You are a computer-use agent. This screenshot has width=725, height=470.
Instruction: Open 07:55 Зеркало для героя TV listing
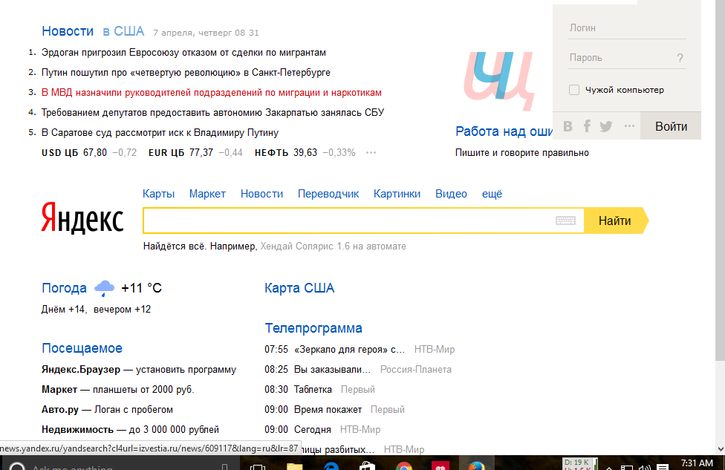point(335,350)
